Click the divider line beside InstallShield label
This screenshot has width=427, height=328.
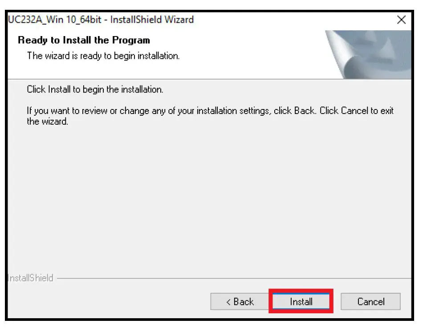234,279
